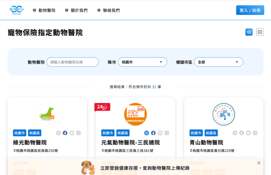Open the 動物醫院 menu item
The width and height of the screenshot is (271, 175).
pyautogui.click(x=44, y=10)
